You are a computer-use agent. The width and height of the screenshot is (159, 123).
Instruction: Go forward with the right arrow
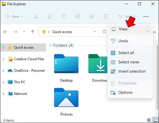(x=15, y=32)
